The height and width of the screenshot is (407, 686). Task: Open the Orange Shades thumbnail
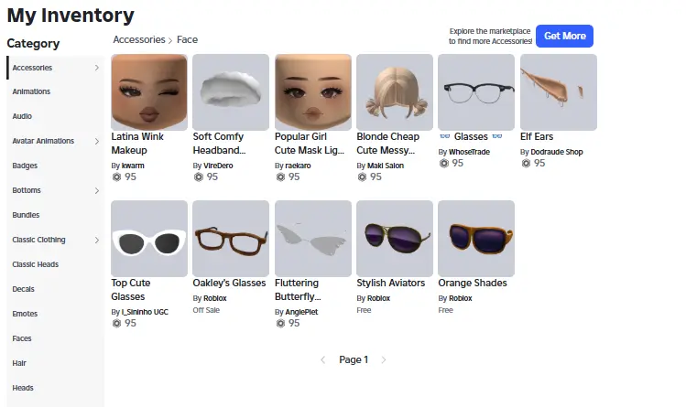pyautogui.click(x=476, y=239)
